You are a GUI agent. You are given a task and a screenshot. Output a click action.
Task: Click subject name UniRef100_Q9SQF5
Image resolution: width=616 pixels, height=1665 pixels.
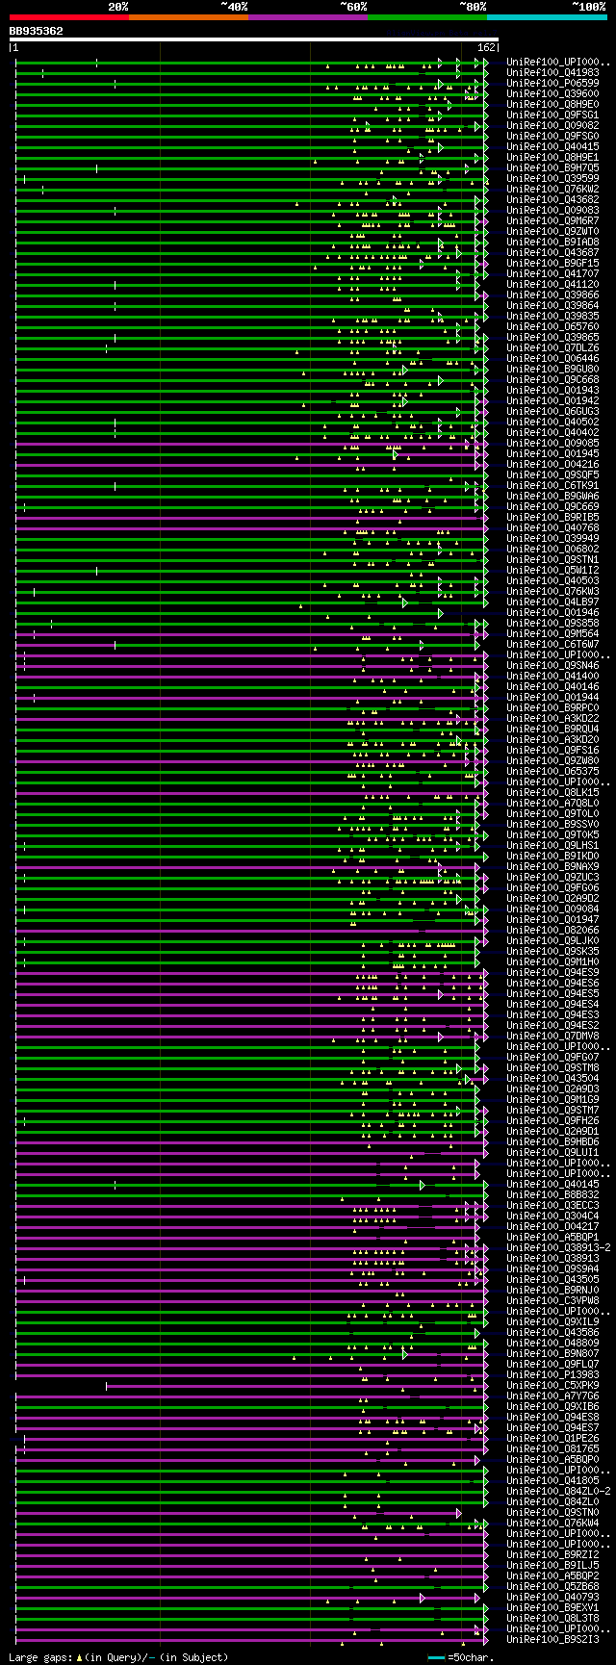click(552, 474)
